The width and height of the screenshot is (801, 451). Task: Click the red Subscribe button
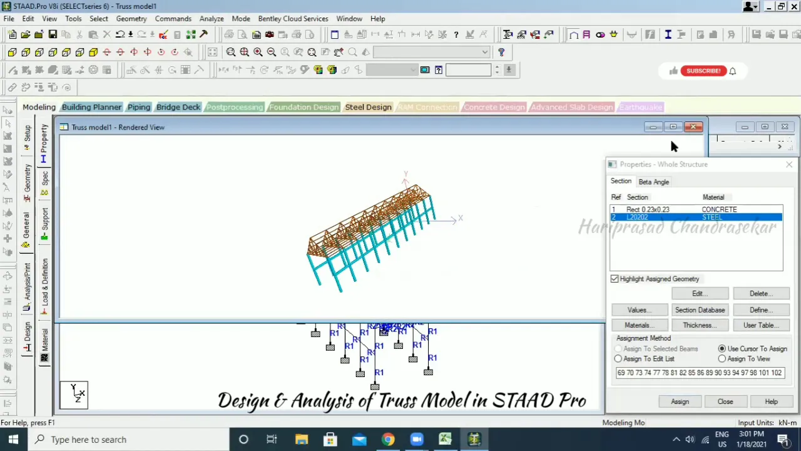[703, 71]
